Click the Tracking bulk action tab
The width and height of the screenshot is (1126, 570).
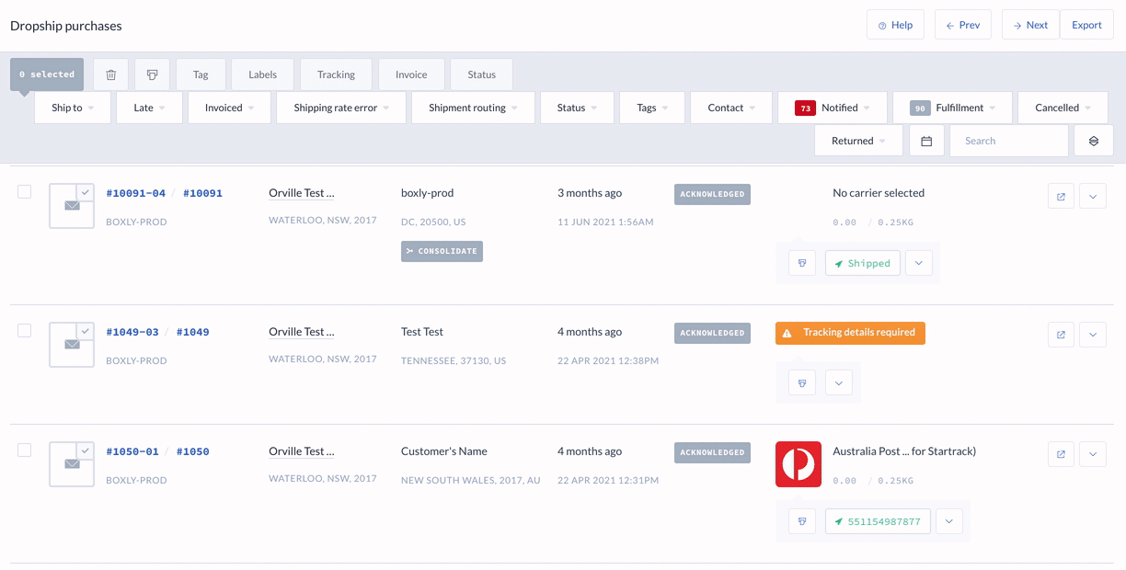pyautogui.click(x=336, y=74)
